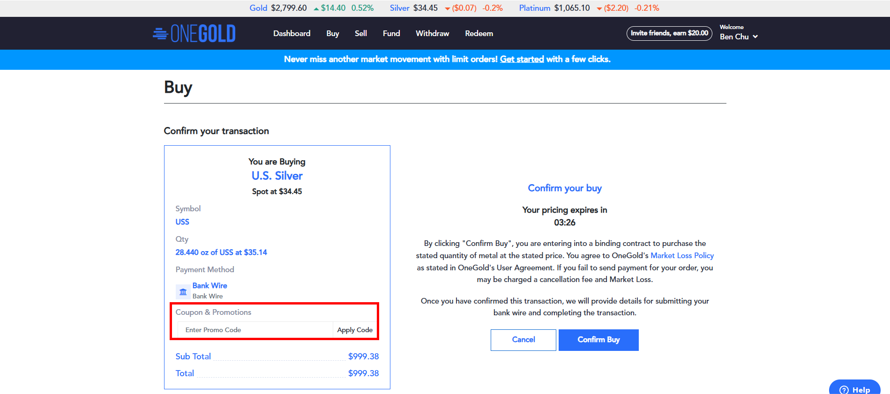This screenshot has height=394, width=890.
Task: Open the Help chat widget
Action: tap(854, 388)
